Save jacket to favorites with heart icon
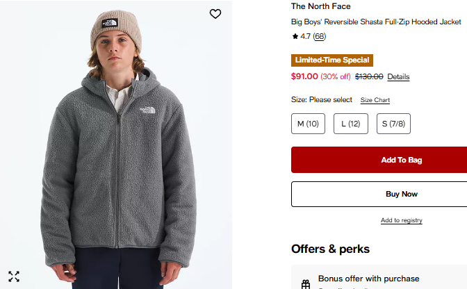This screenshot has width=467, height=289. pos(215,14)
